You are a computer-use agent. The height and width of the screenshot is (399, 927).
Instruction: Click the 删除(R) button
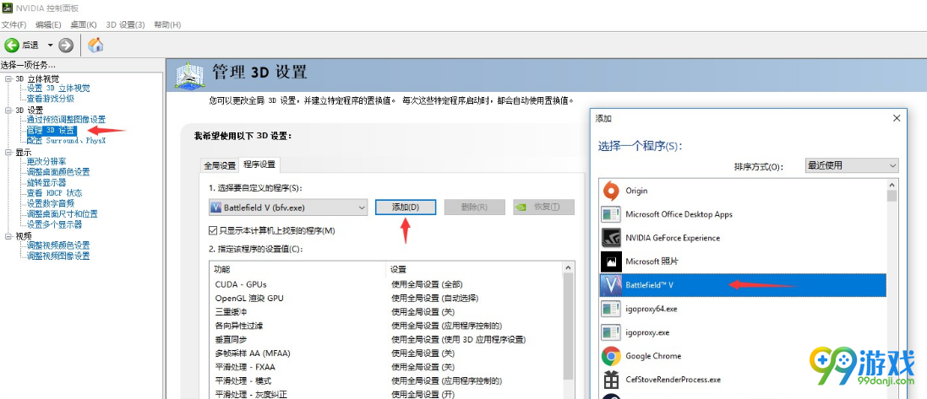tap(474, 208)
